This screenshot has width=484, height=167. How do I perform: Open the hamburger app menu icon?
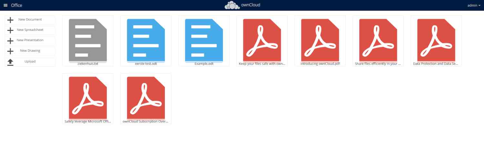[5, 5]
